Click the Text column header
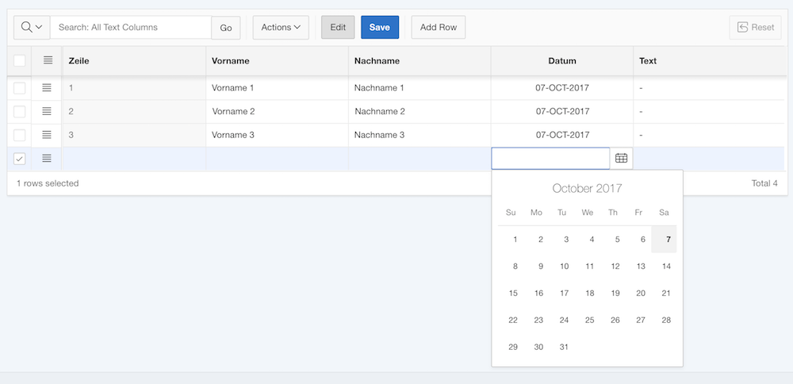The image size is (793, 384). click(x=710, y=61)
